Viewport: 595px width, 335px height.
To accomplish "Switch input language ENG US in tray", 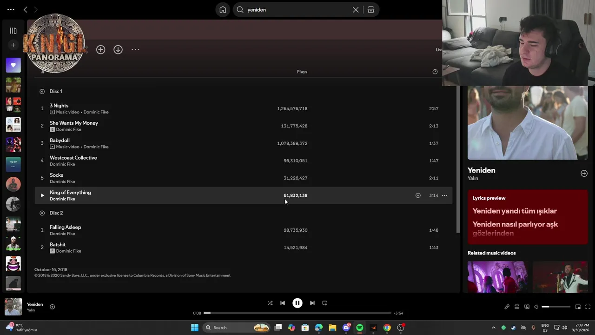I will (x=545, y=328).
